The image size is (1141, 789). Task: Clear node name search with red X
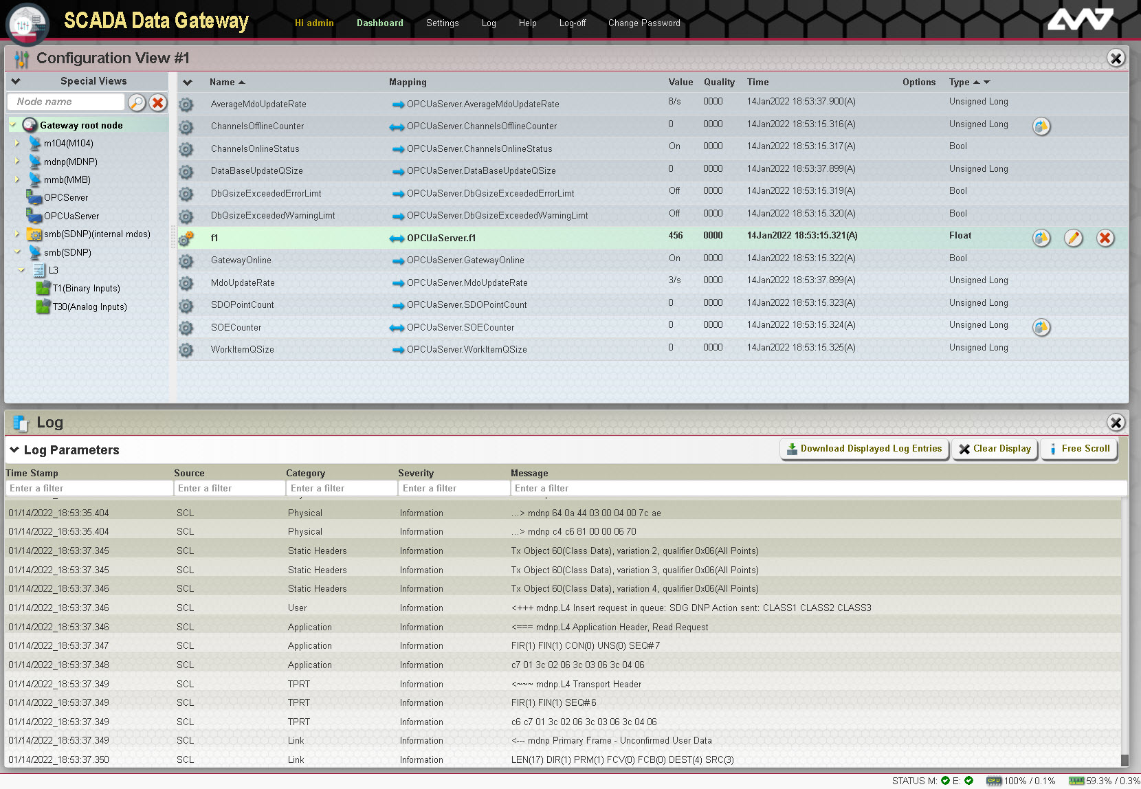coord(158,102)
